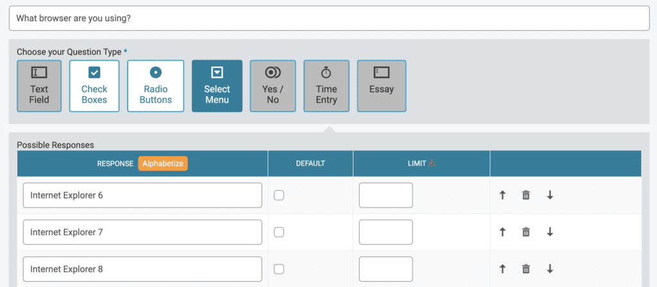657x287 pixels.
Task: Move Internet Explorer 8 response down
Action: 550,268
